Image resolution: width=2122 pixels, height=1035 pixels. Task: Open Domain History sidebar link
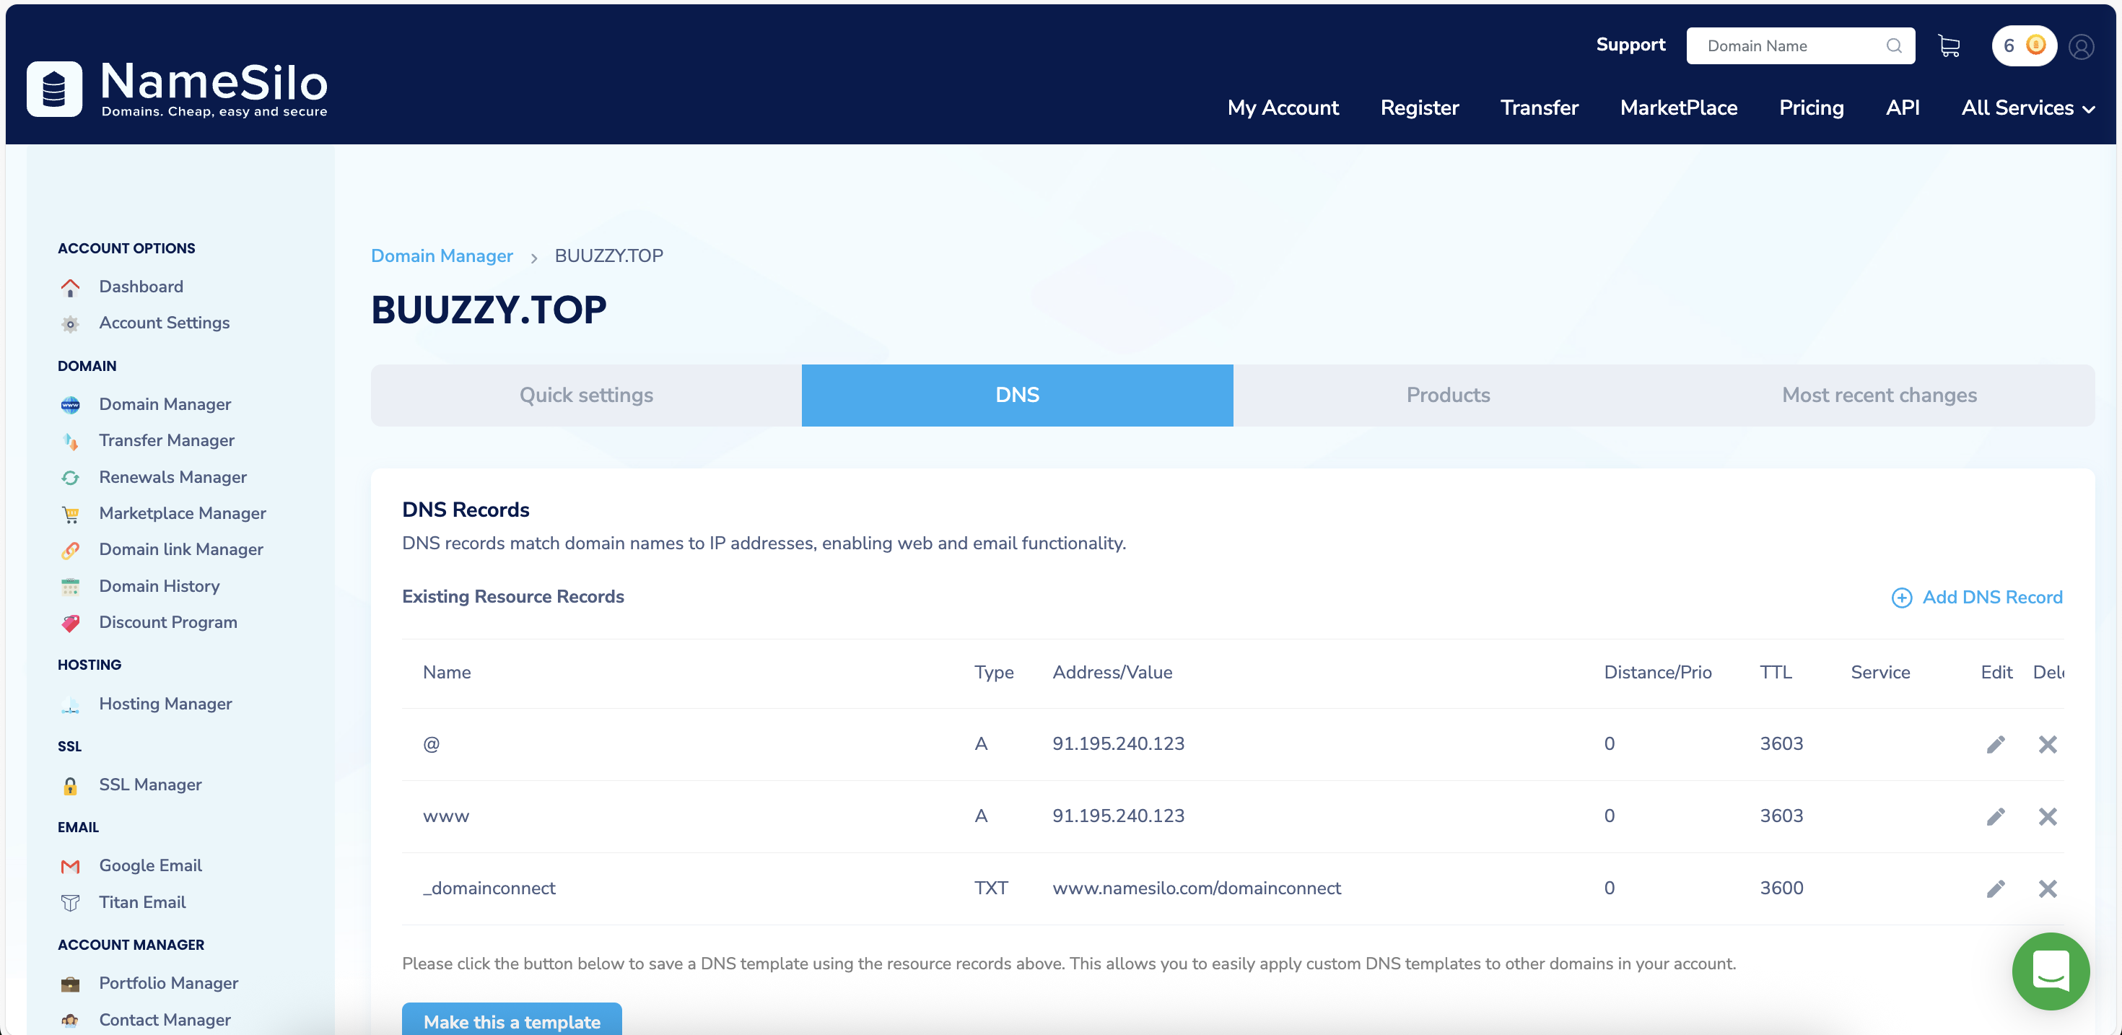(159, 586)
